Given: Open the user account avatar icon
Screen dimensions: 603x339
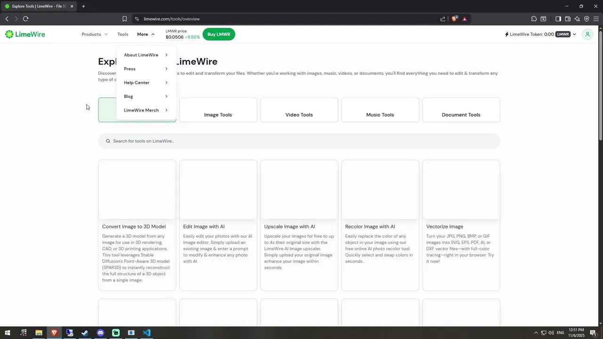Looking at the screenshot, I should (587, 34).
